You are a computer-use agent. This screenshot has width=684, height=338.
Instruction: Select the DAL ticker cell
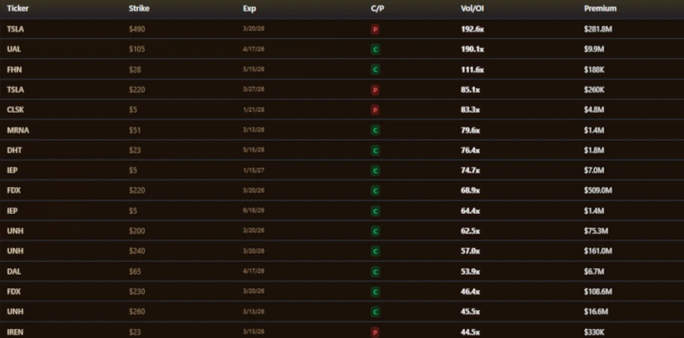pyautogui.click(x=14, y=272)
